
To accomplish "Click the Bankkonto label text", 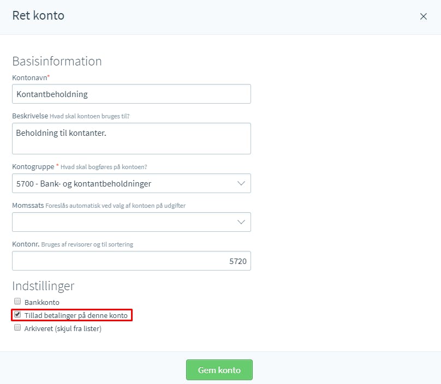I will tap(42, 303).
